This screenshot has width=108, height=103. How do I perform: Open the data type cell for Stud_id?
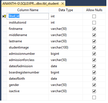tap(66, 16)
